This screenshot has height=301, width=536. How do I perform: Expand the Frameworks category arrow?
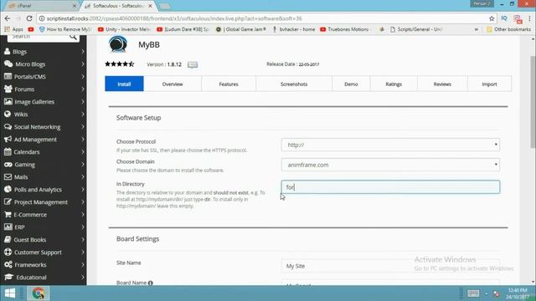coord(83,264)
